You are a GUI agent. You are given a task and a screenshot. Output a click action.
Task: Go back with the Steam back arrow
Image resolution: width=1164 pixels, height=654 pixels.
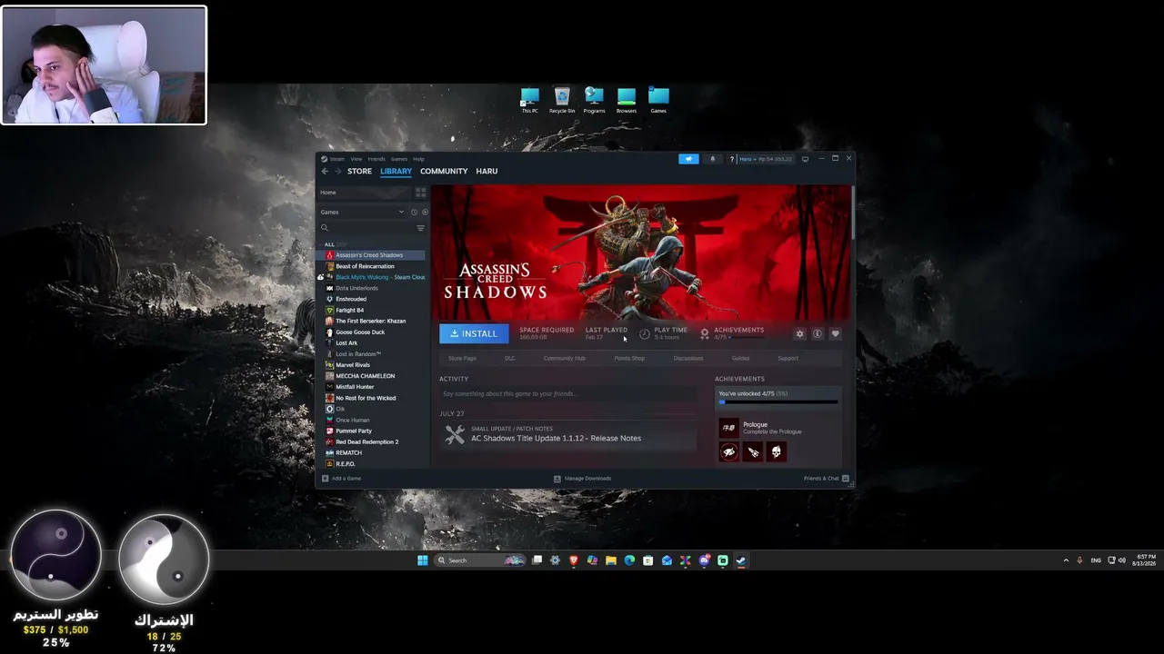[325, 171]
